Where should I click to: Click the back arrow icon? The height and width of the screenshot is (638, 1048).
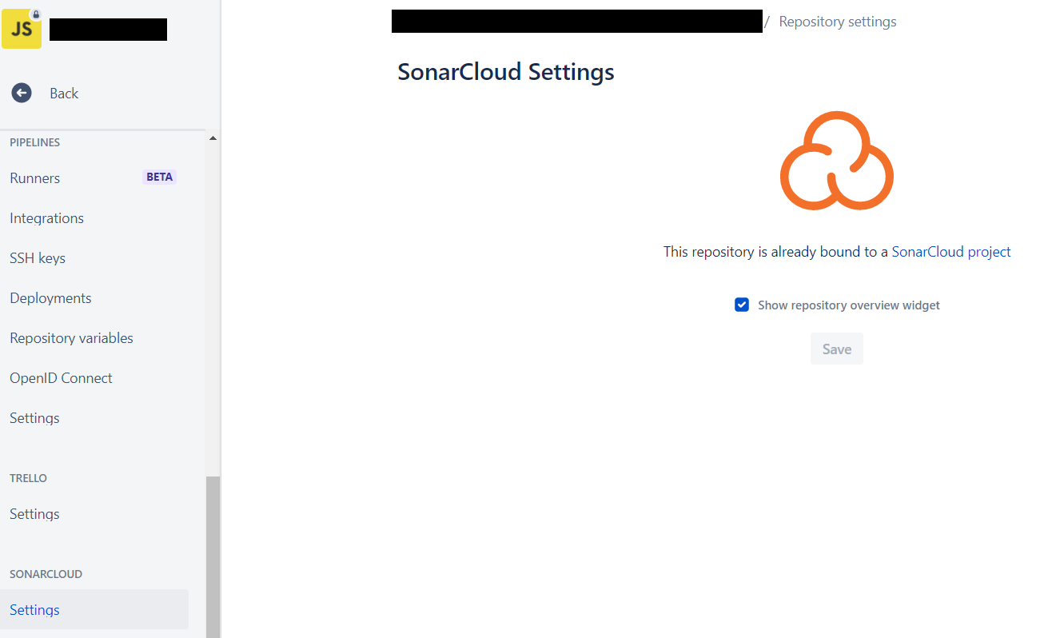22,93
